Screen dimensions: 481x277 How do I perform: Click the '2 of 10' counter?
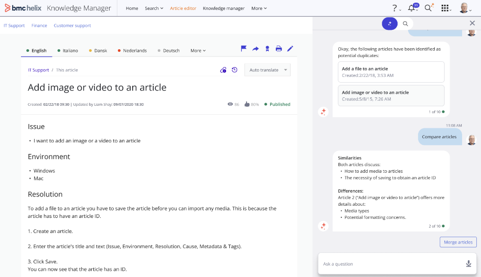(x=434, y=226)
